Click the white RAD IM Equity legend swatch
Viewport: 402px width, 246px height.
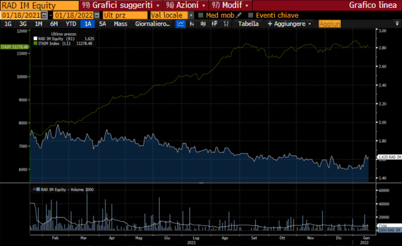click(35, 38)
